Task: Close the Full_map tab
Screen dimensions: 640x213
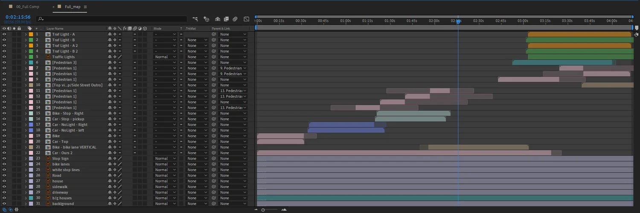Action: pos(54,7)
